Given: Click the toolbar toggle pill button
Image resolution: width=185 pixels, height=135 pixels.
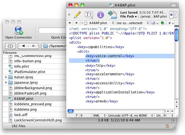Looking at the screenshot, I should pyautogui.click(x=174, y=5).
